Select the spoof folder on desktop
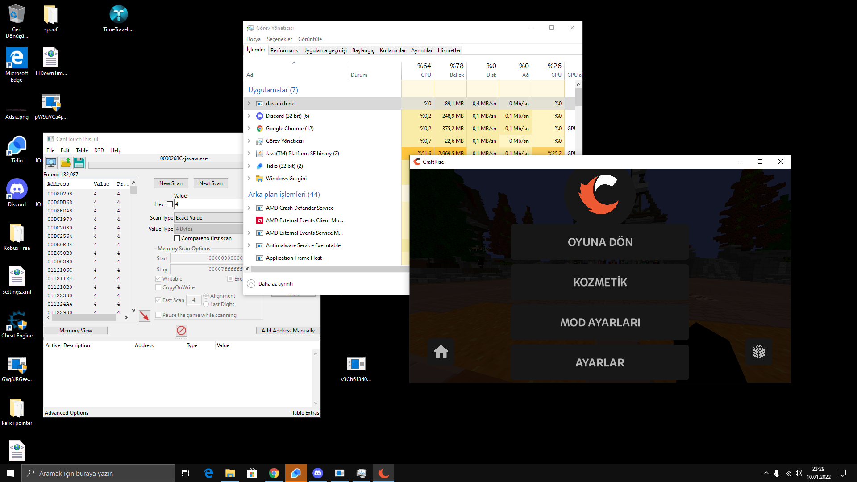The height and width of the screenshot is (482, 857). point(51,19)
